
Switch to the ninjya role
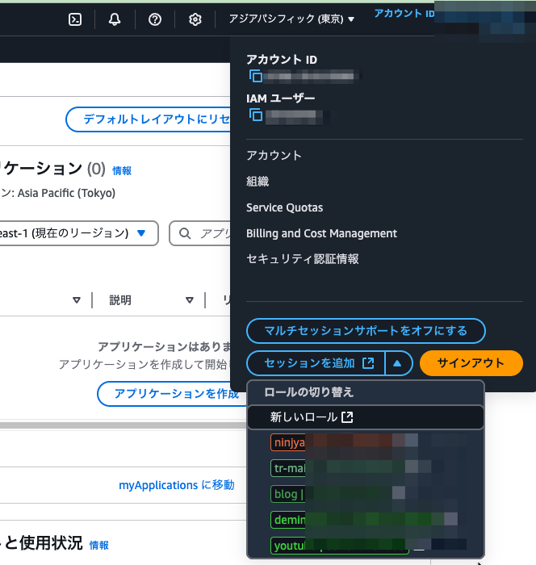coord(366,442)
